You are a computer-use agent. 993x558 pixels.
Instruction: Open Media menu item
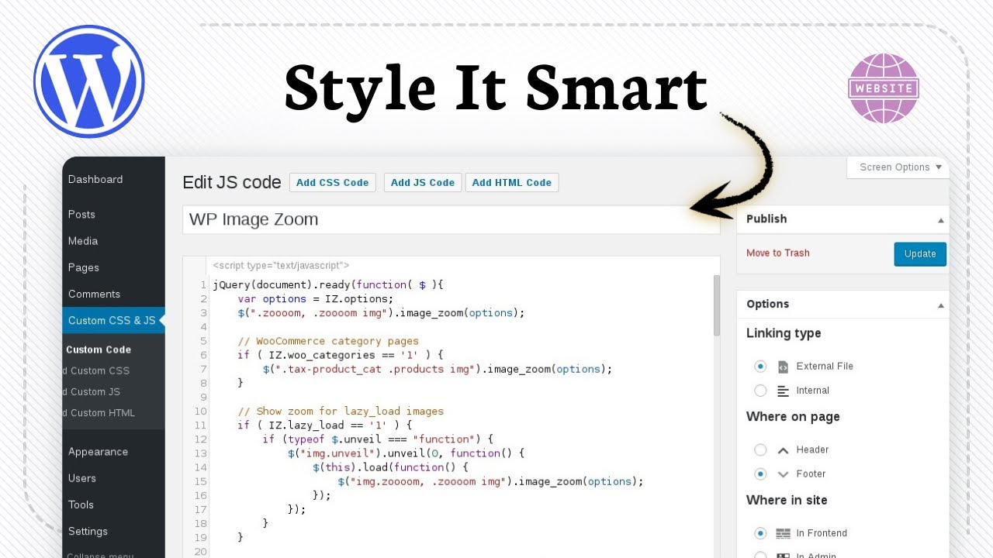[x=83, y=241]
